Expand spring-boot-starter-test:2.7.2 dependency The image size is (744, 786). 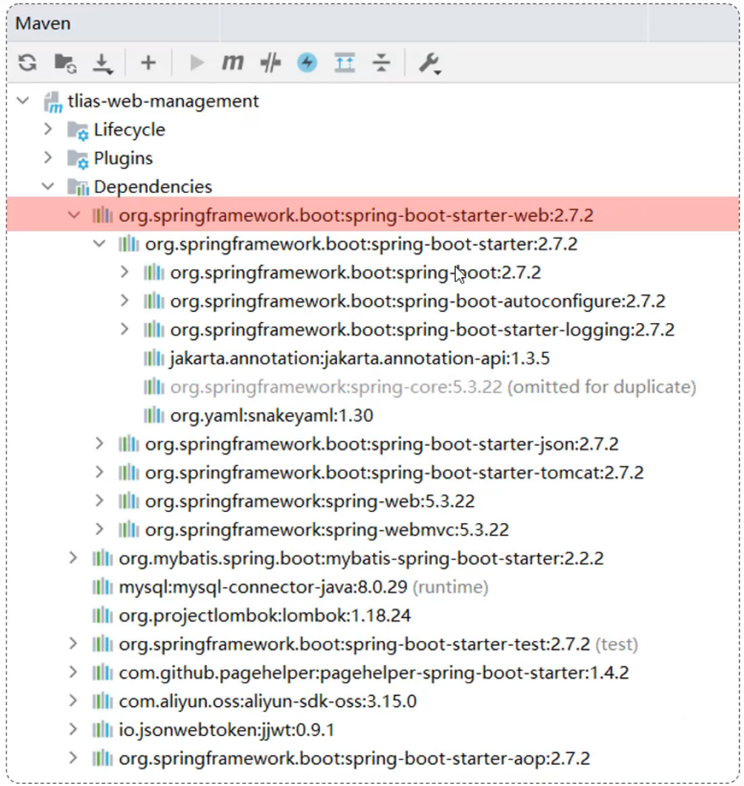tap(73, 644)
